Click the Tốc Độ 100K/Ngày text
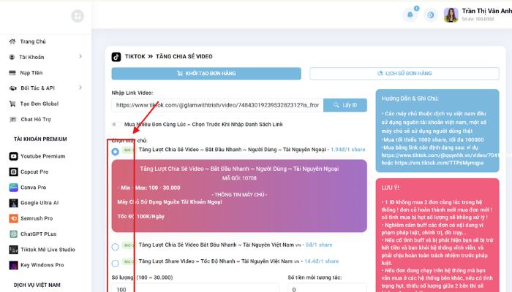The height and width of the screenshot is (292, 512). click(140, 216)
